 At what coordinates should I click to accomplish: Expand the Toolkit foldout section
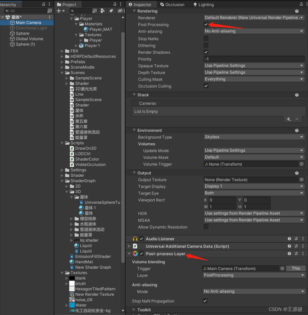129,310
